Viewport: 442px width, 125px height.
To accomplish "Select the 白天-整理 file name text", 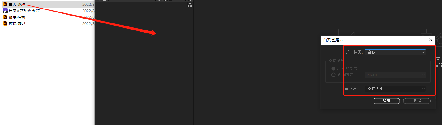I will click(x=17, y=5).
